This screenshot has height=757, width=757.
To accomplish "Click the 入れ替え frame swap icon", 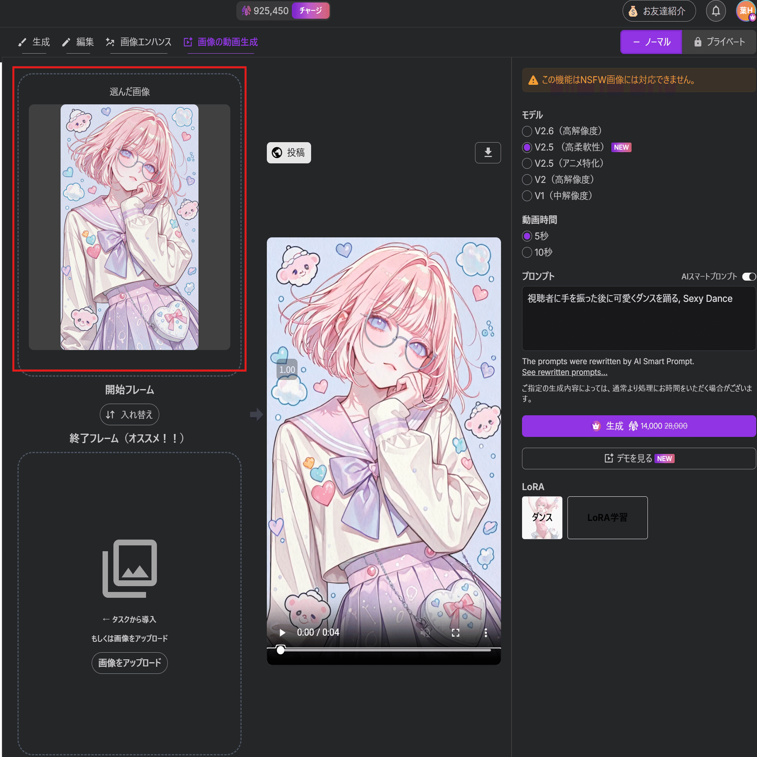I will 110,414.
